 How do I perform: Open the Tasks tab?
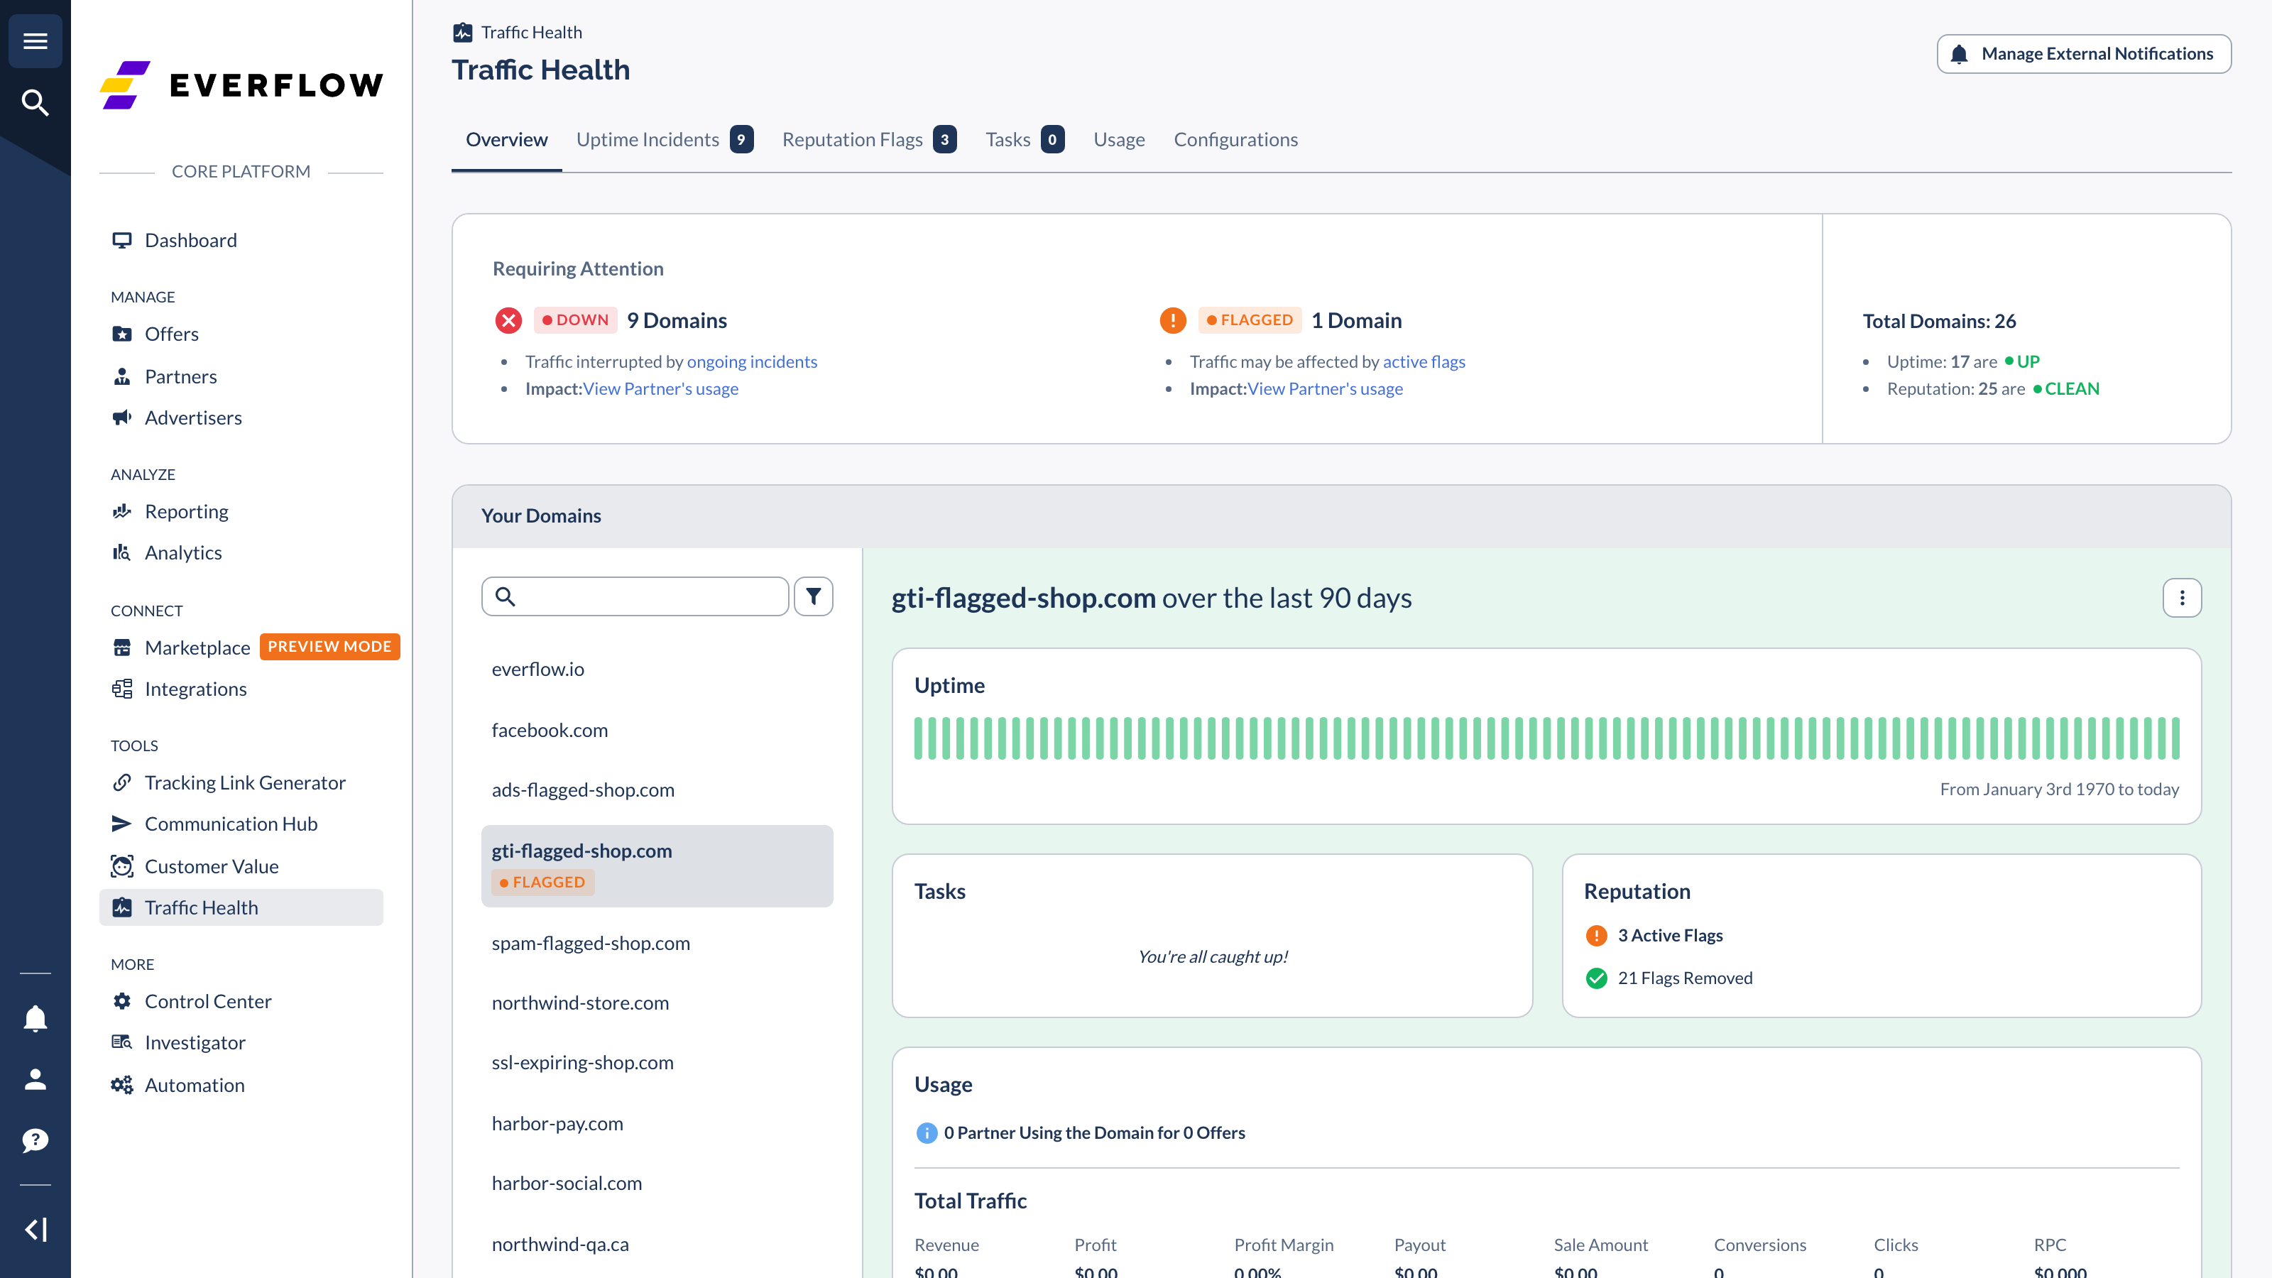click(1025, 139)
